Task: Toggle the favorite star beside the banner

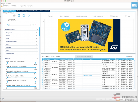Action: (x=43, y=21)
